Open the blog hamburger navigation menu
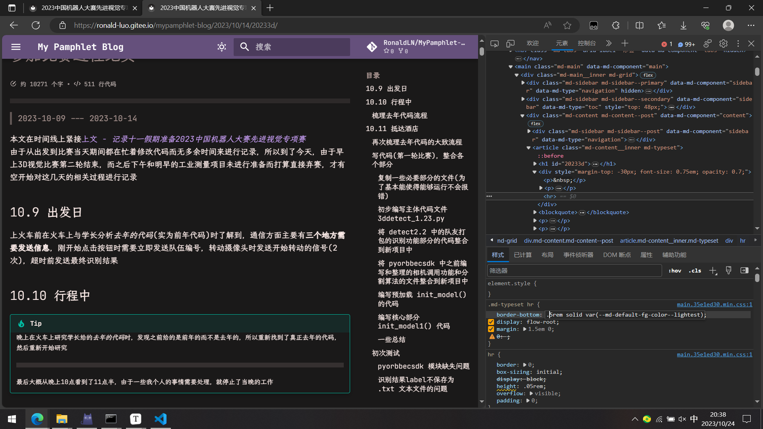Viewport: 763px width, 429px height. (16, 47)
